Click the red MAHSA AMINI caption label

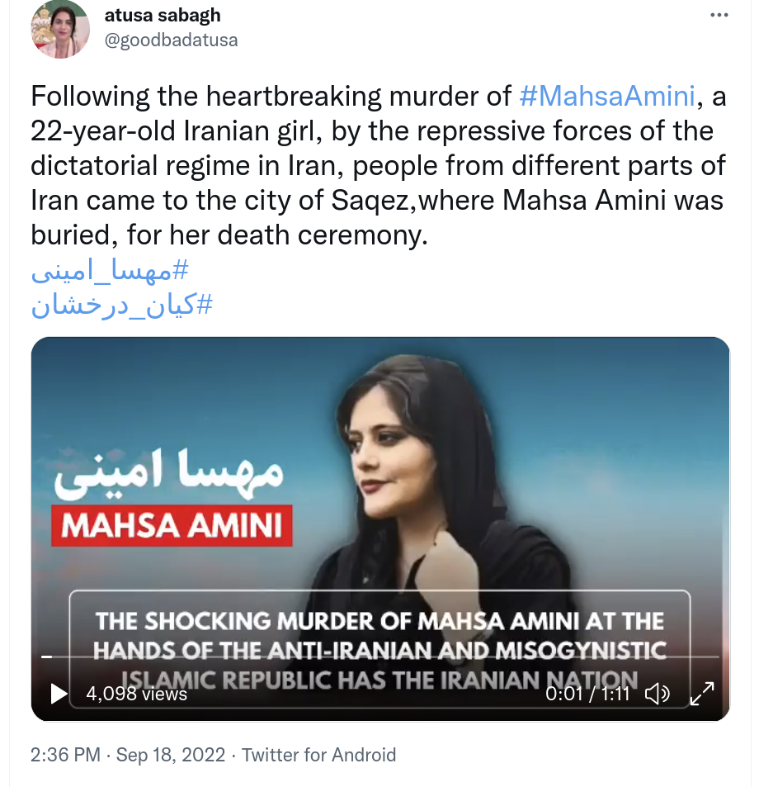172,525
